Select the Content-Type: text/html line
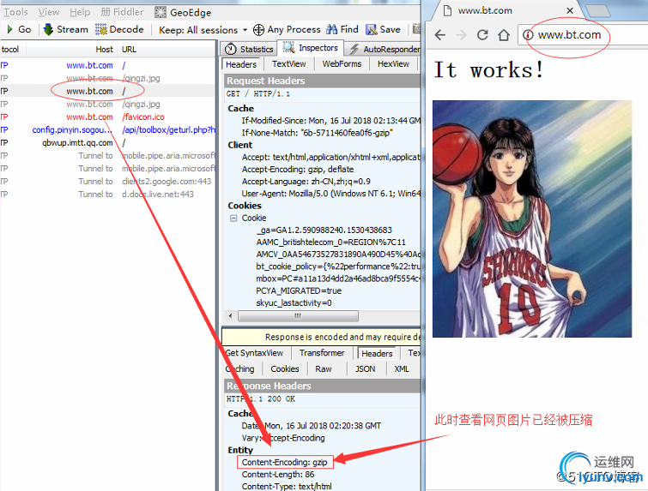The height and width of the screenshot is (491, 648). [287, 487]
